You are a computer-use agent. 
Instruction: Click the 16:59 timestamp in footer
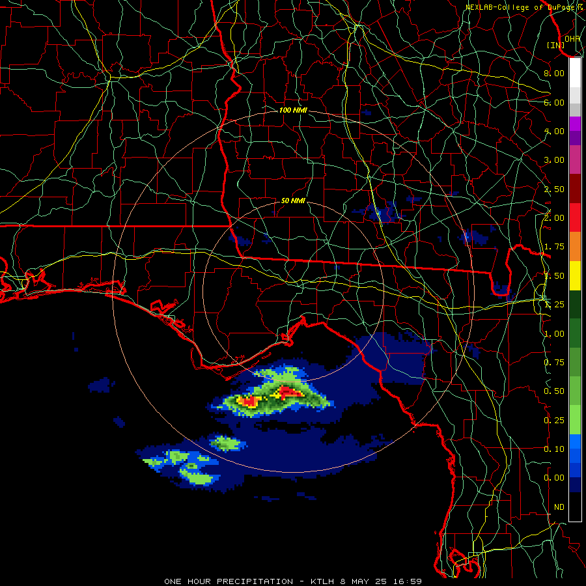[408, 581]
